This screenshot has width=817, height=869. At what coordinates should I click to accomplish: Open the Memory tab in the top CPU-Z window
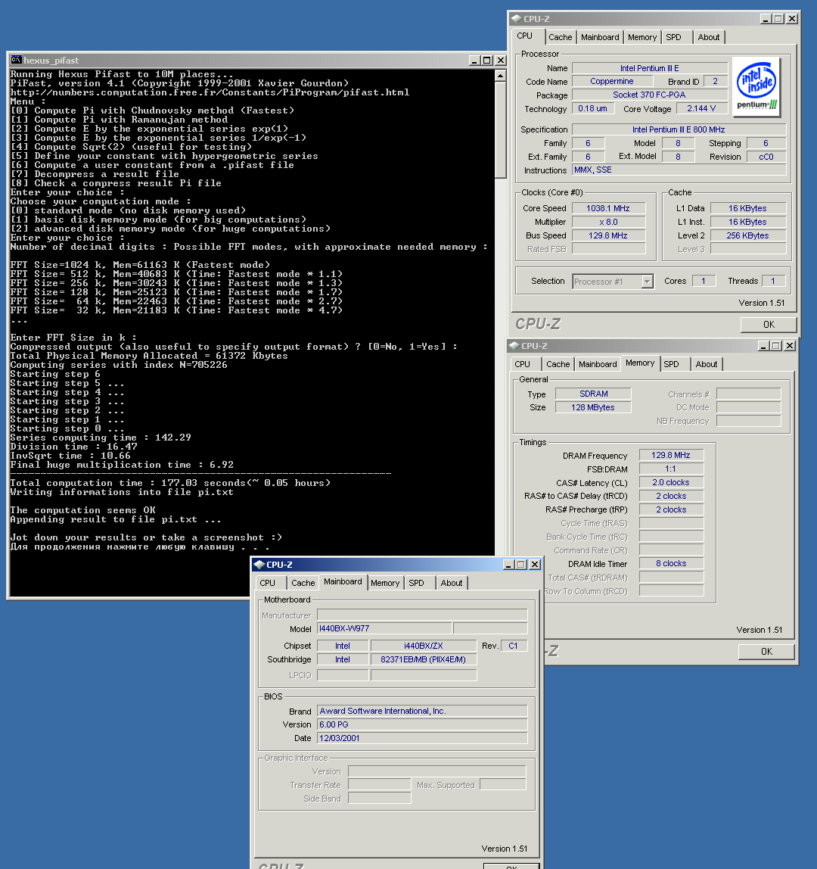[x=642, y=37]
